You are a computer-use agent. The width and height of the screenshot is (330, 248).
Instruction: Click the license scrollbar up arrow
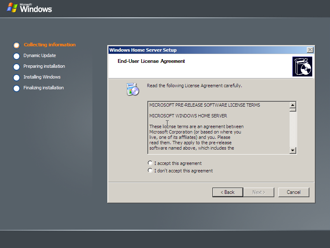pyautogui.click(x=293, y=105)
